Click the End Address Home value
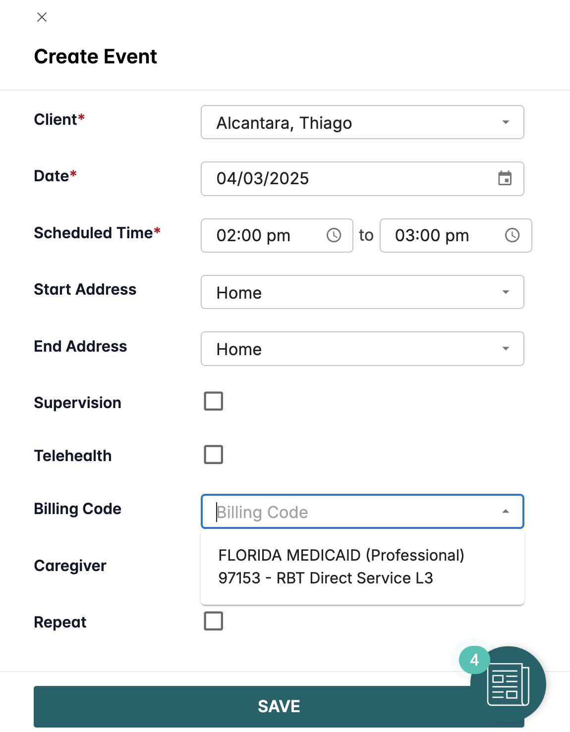 tap(239, 349)
